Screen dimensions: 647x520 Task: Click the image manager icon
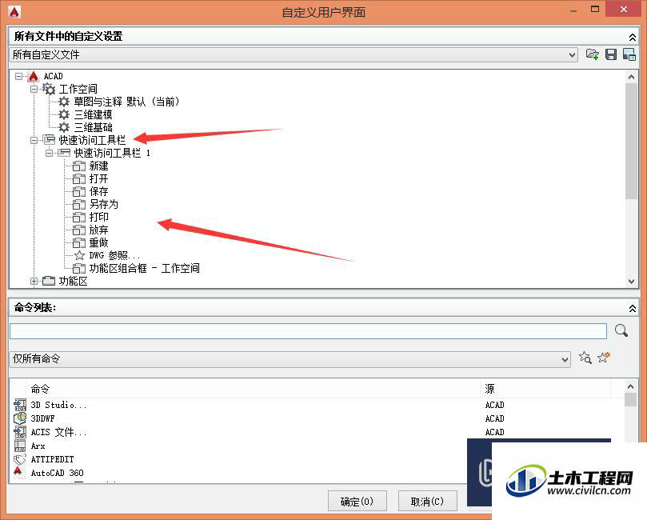[x=629, y=54]
